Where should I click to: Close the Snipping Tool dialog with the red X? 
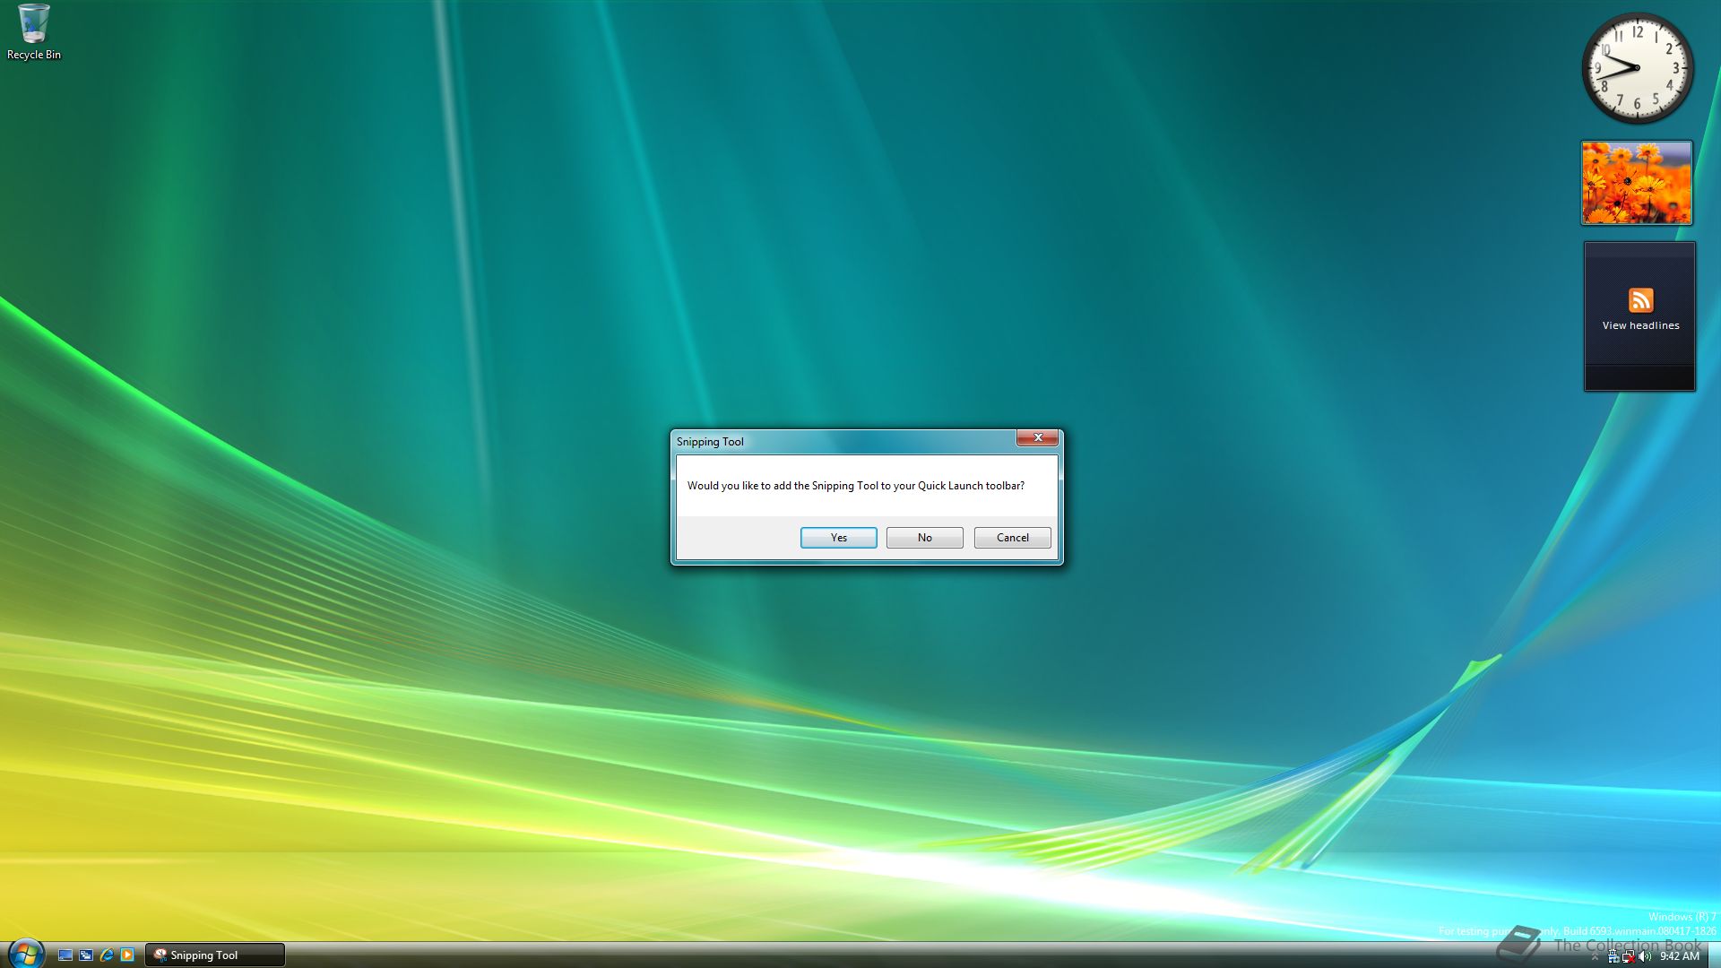tap(1037, 437)
